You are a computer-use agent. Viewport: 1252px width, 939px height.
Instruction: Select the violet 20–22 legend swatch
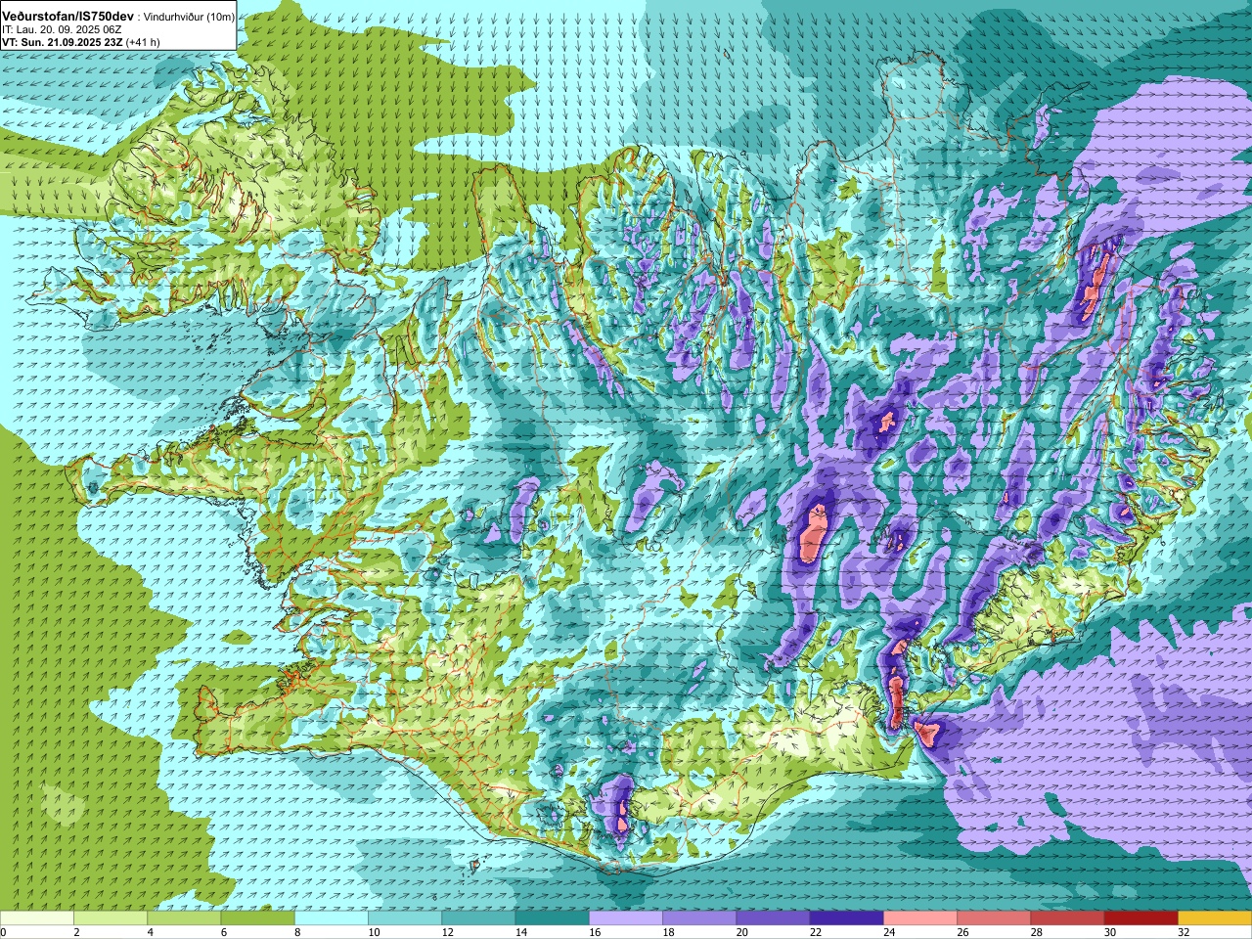773,918
